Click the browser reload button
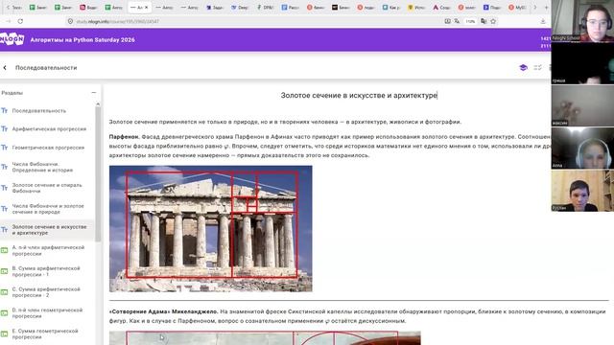Viewport: 614px width, 345px height. pos(20,21)
